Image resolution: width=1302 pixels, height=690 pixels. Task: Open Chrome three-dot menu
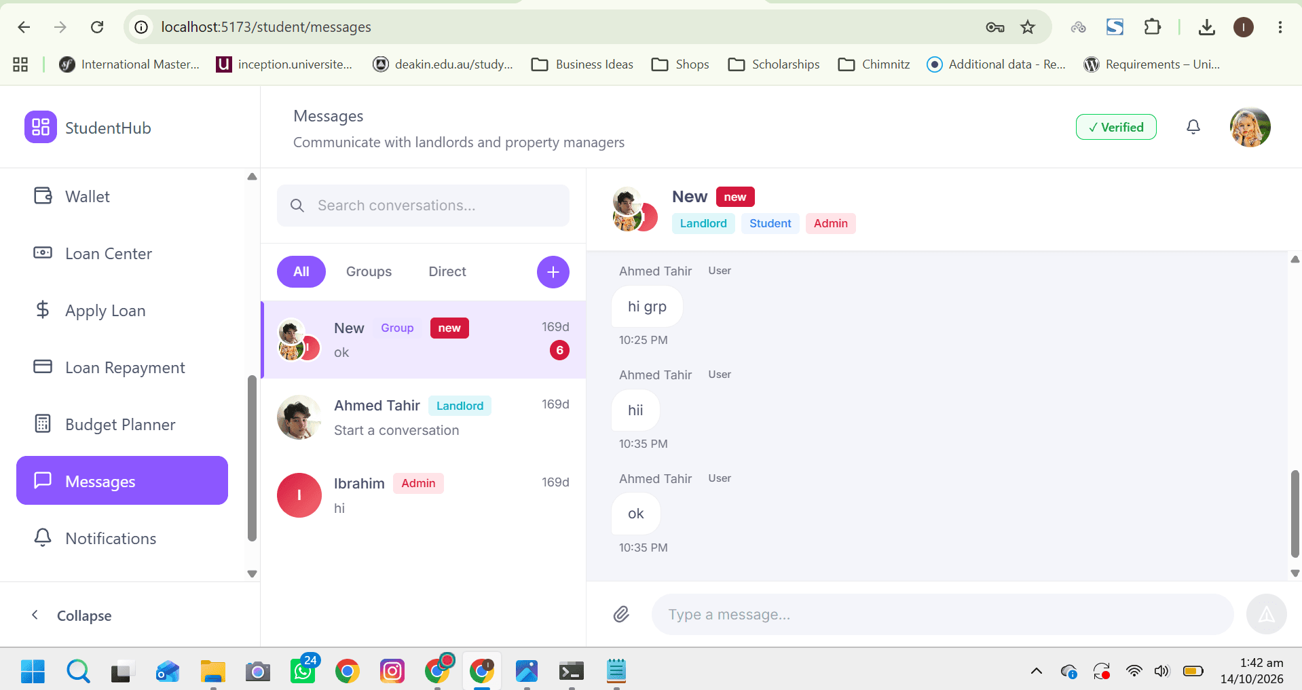click(x=1280, y=27)
